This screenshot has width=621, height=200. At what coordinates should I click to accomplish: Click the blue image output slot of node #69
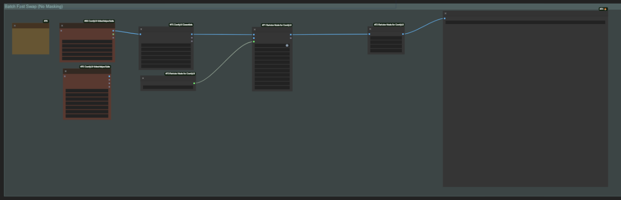click(113, 31)
